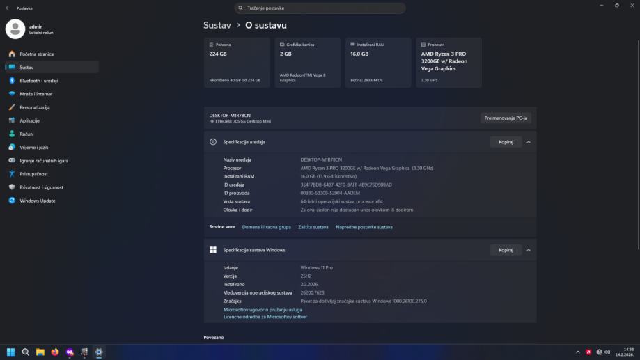Click the Računi person icon

12,134
